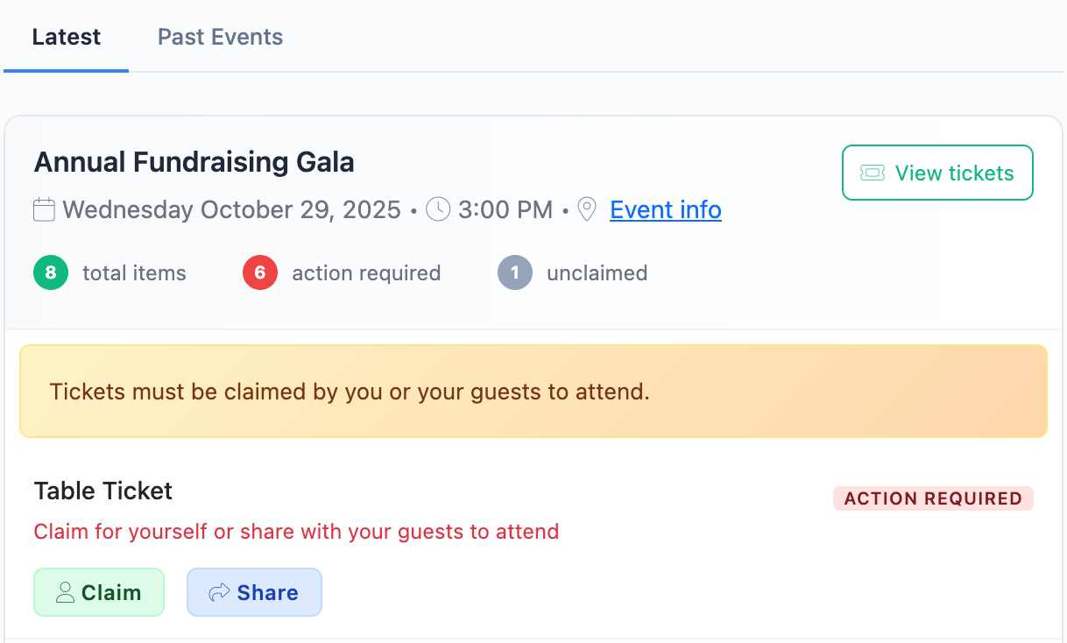The width and height of the screenshot is (1067, 643).
Task: Click the clock icon next to 3:00 PM
Action: (438, 210)
